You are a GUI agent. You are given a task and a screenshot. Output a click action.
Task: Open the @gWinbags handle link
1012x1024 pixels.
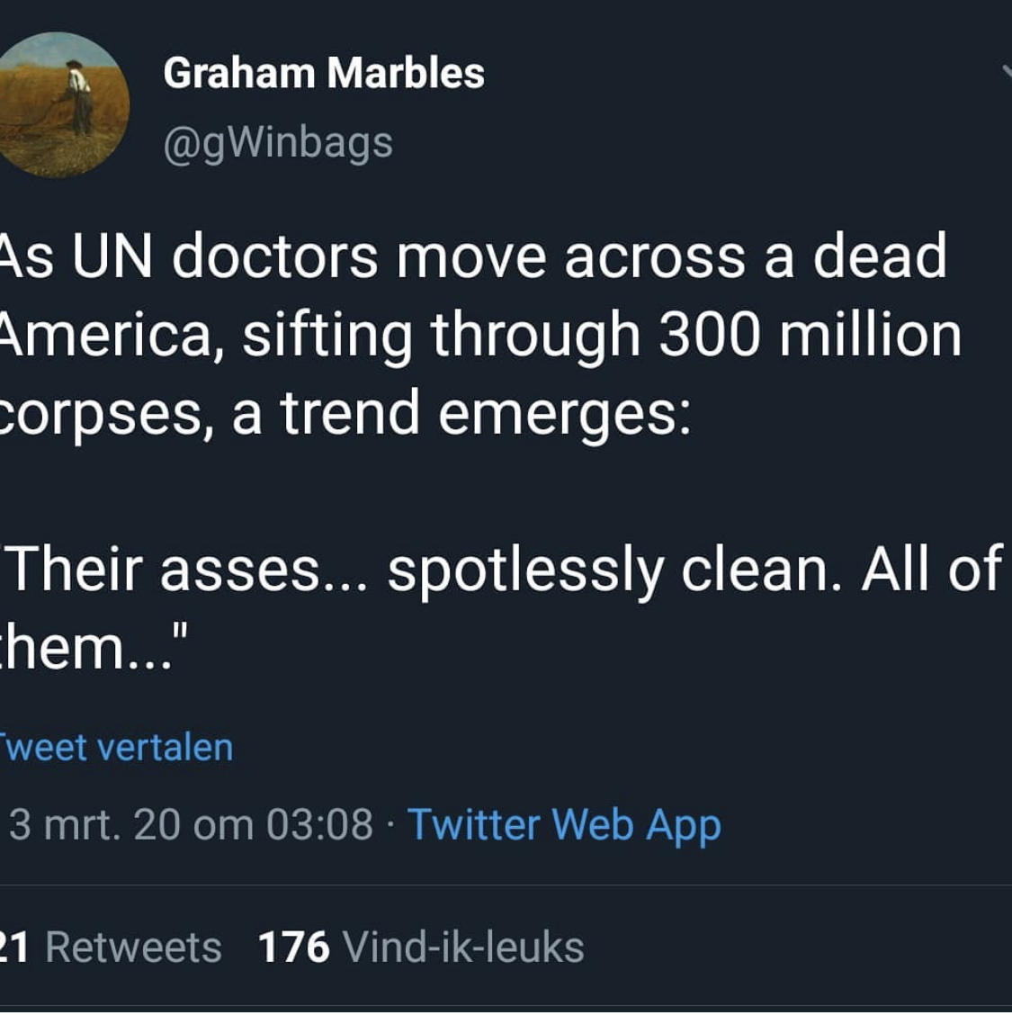278,142
